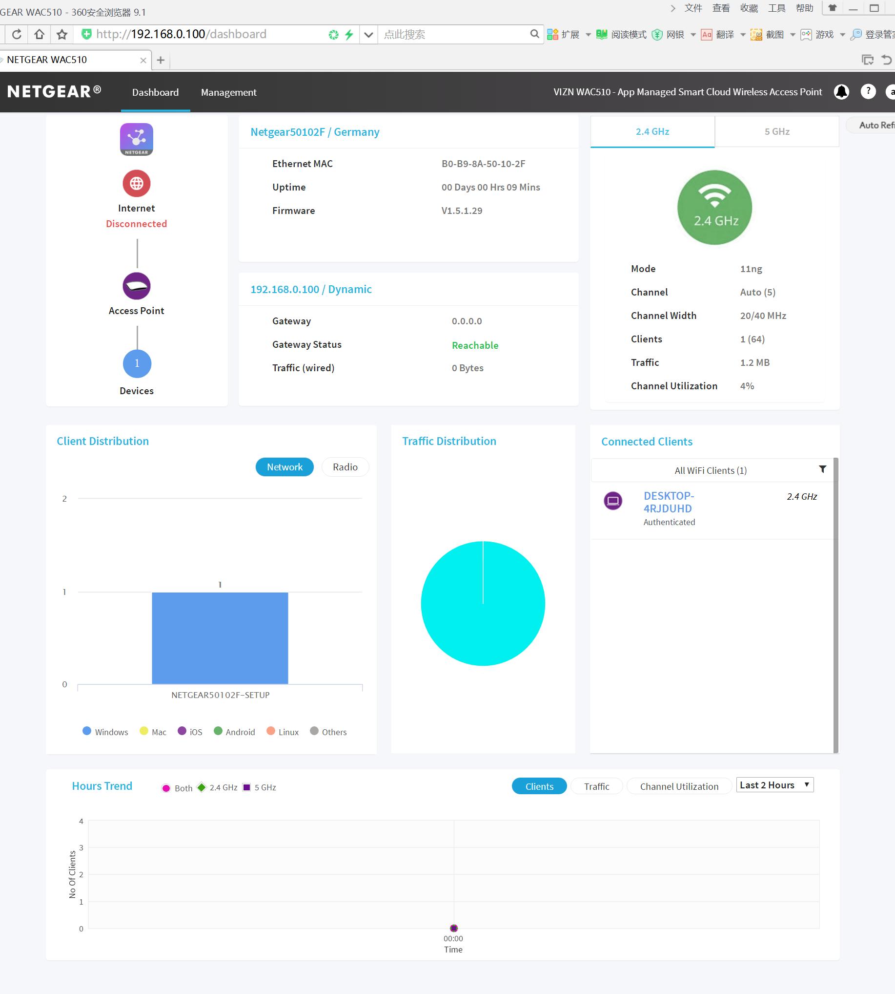Select Traffic in Hours Trend
The height and width of the screenshot is (994, 895).
tap(596, 786)
